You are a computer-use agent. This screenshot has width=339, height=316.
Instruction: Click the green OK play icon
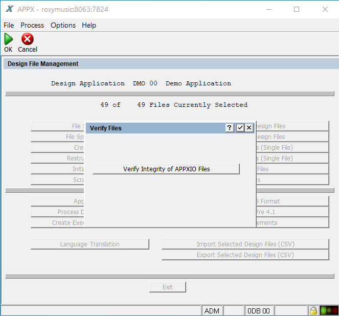[x=8, y=39]
